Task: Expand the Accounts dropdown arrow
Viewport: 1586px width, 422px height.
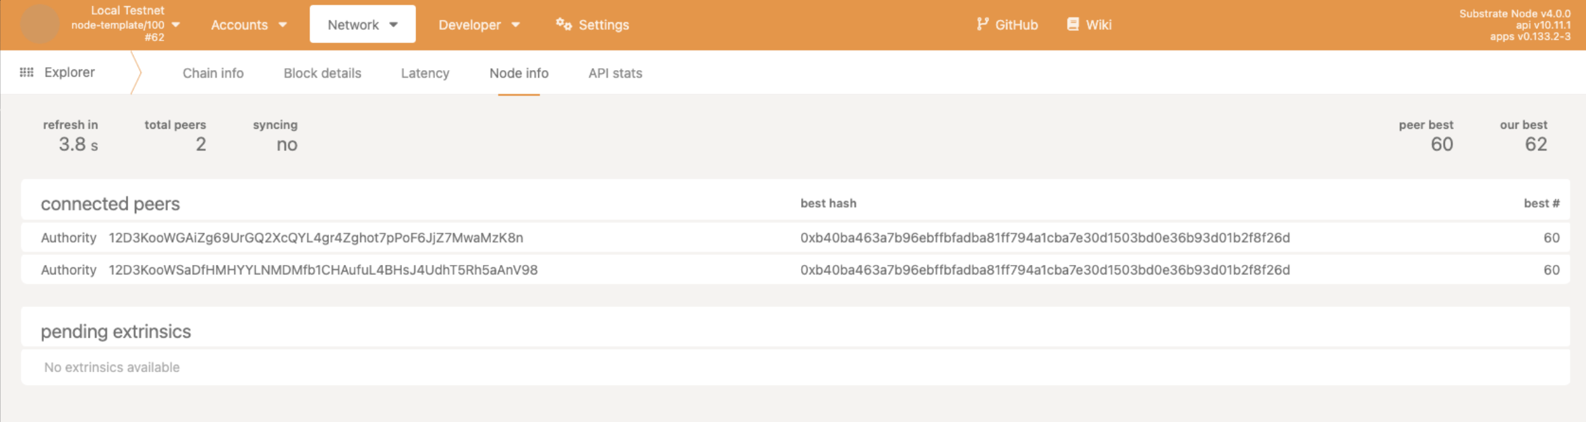Action: tap(283, 25)
